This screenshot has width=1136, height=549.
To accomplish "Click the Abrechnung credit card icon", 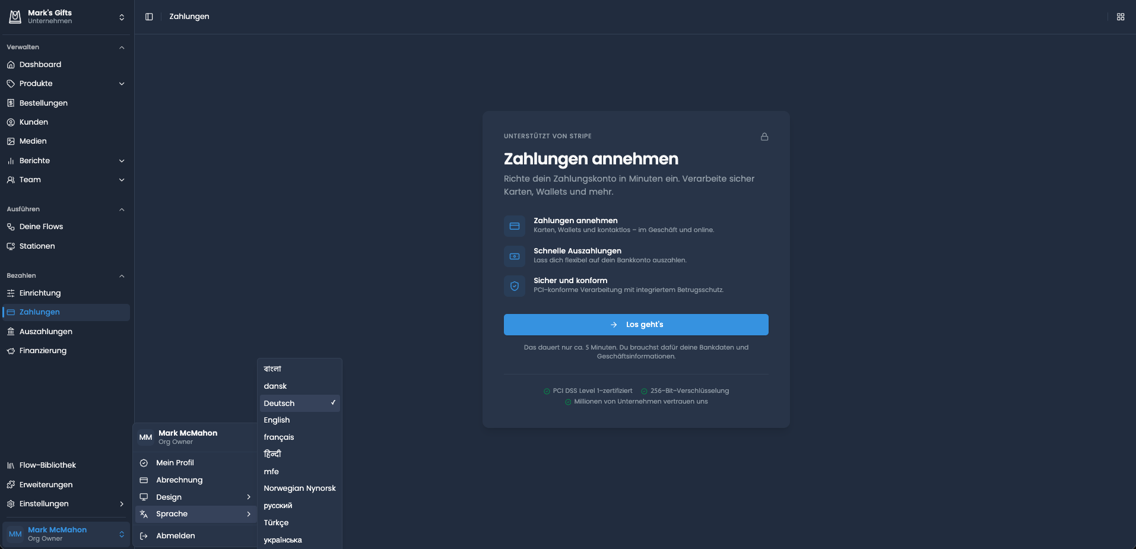I will 144,480.
